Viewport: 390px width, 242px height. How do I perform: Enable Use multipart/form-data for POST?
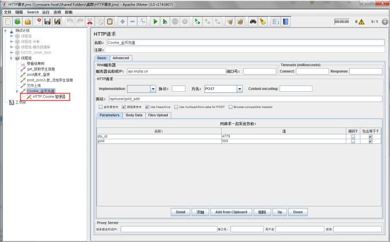(176, 107)
